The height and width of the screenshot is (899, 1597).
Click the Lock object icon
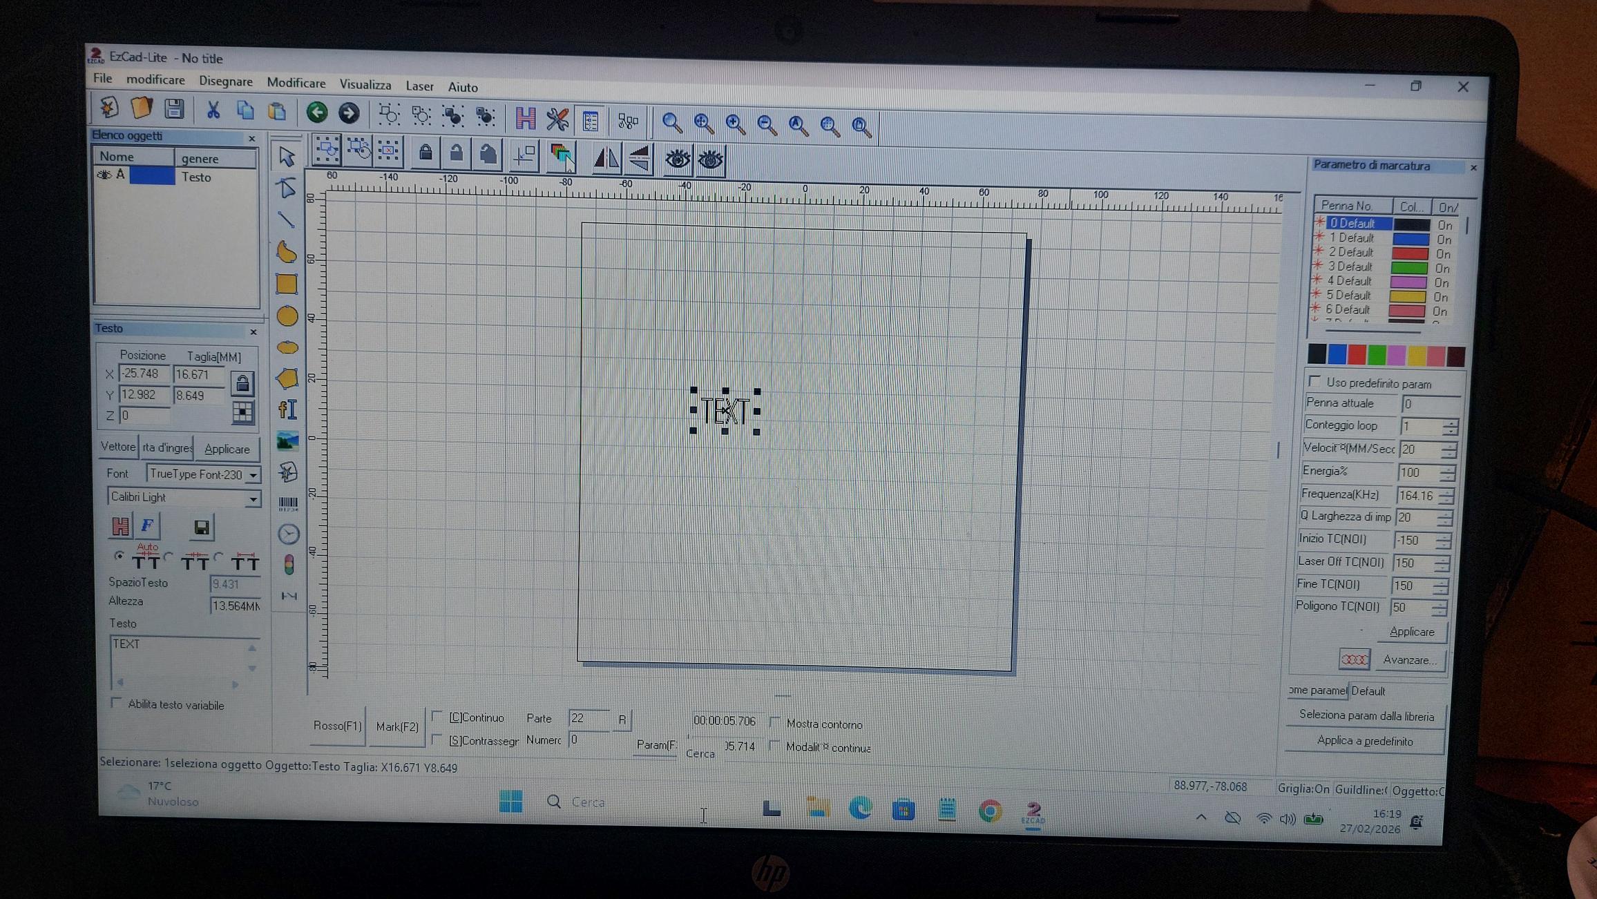coord(425,153)
